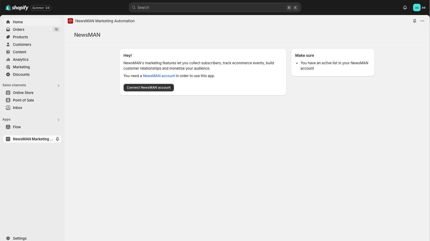Viewport: 430px width, 241px height.
Task: Follow the NewsMAN account link
Action: 159,76
